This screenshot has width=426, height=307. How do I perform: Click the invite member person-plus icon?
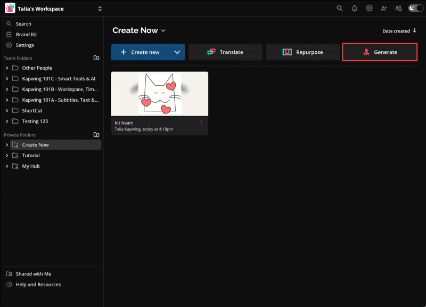point(384,9)
